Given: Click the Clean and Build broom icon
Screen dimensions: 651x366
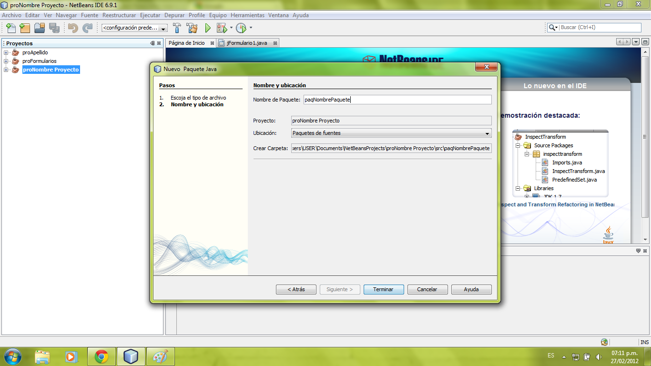Looking at the screenshot, I should click(x=192, y=28).
